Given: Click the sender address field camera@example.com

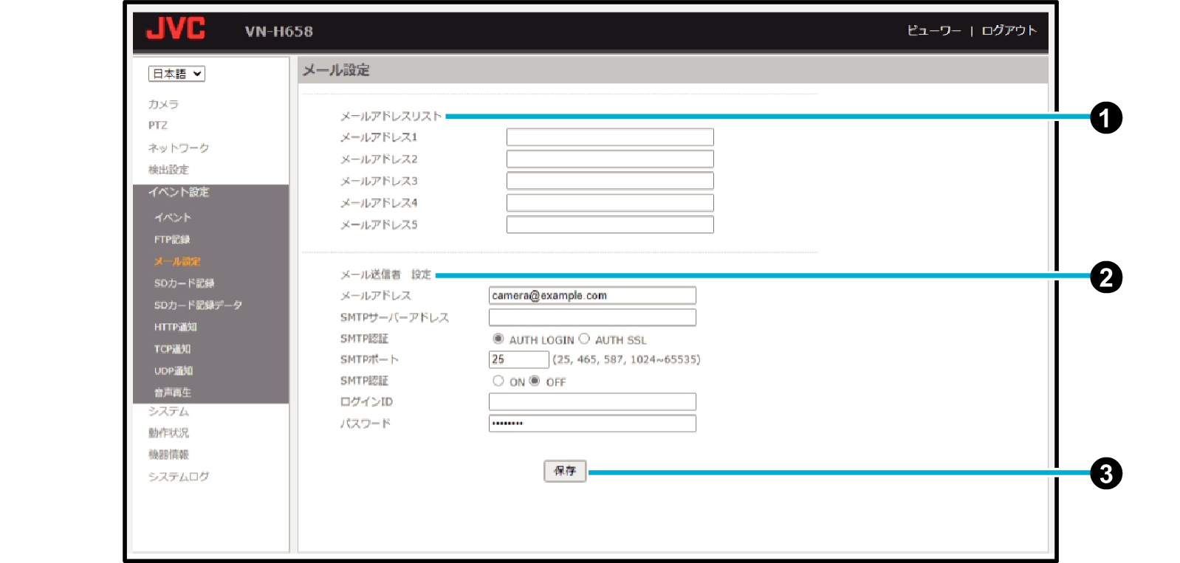Looking at the screenshot, I should [592, 296].
